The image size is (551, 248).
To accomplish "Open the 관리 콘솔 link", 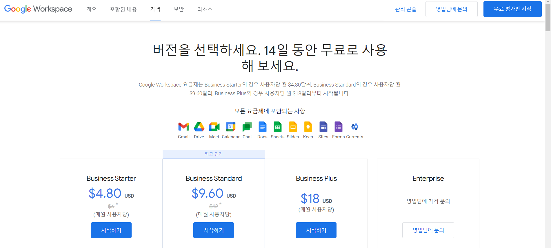I will (x=405, y=9).
